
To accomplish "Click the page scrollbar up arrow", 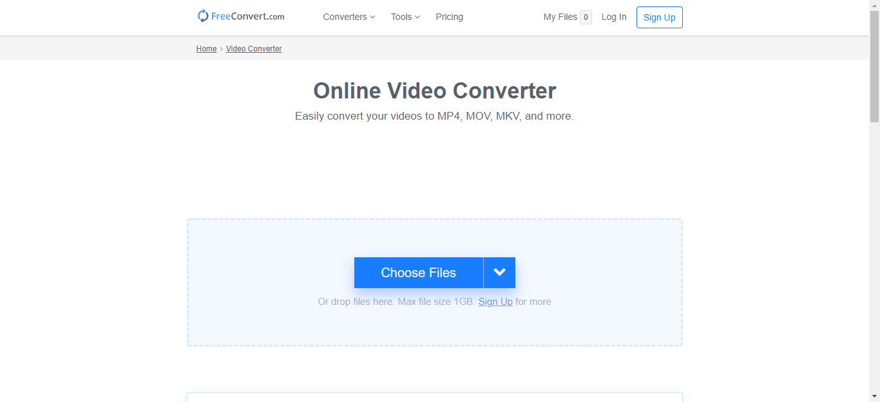I will [874, 5].
